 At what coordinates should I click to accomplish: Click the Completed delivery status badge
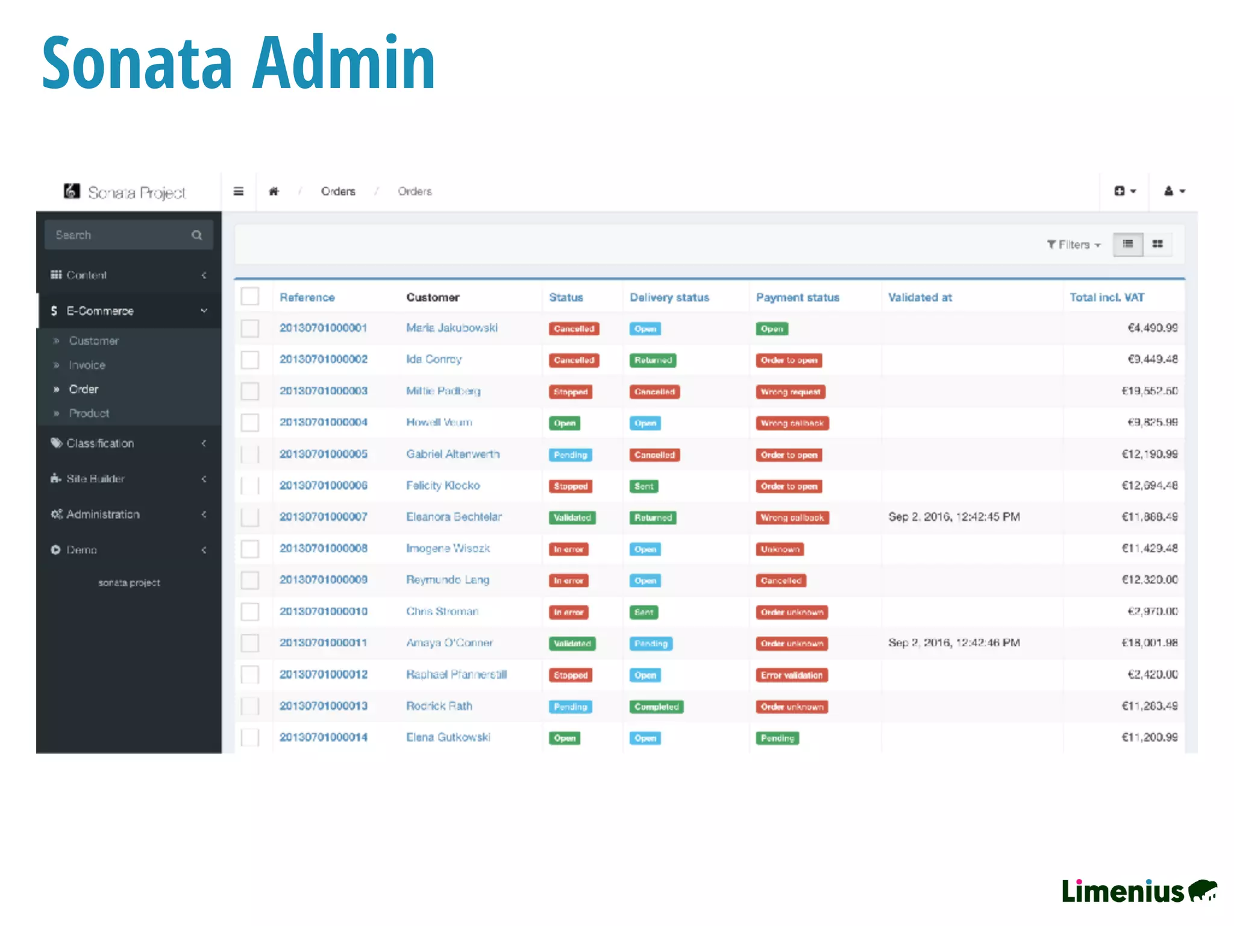point(656,707)
